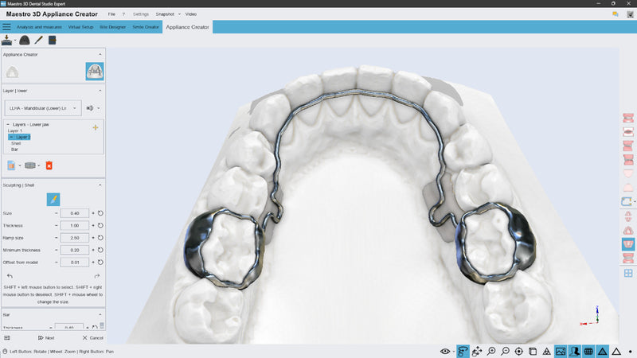Screen dimensions: 637x358
Task: Toggle visibility eye icon in bottom toolbar
Action: 445,351
